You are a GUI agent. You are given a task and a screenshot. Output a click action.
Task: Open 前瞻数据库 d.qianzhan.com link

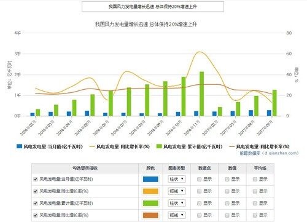coord(269,153)
